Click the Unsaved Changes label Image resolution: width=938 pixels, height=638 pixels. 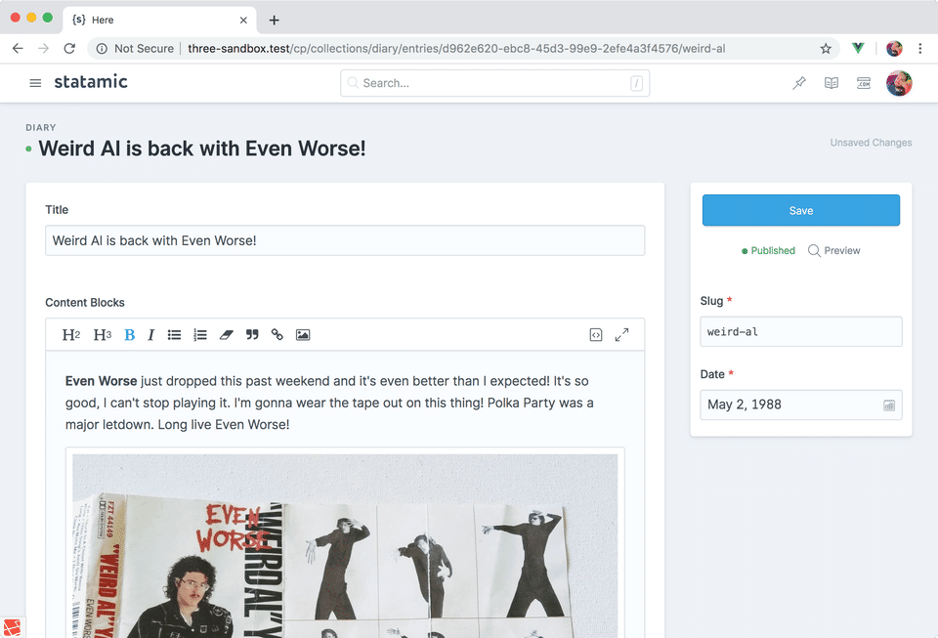click(x=871, y=143)
